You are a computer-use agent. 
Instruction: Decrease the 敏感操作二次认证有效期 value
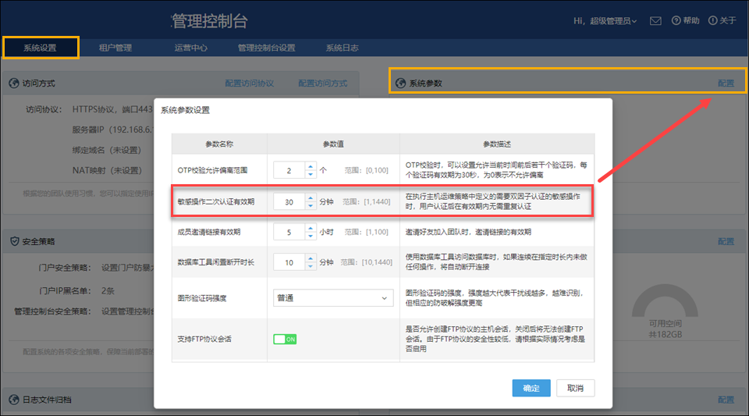[x=311, y=206]
